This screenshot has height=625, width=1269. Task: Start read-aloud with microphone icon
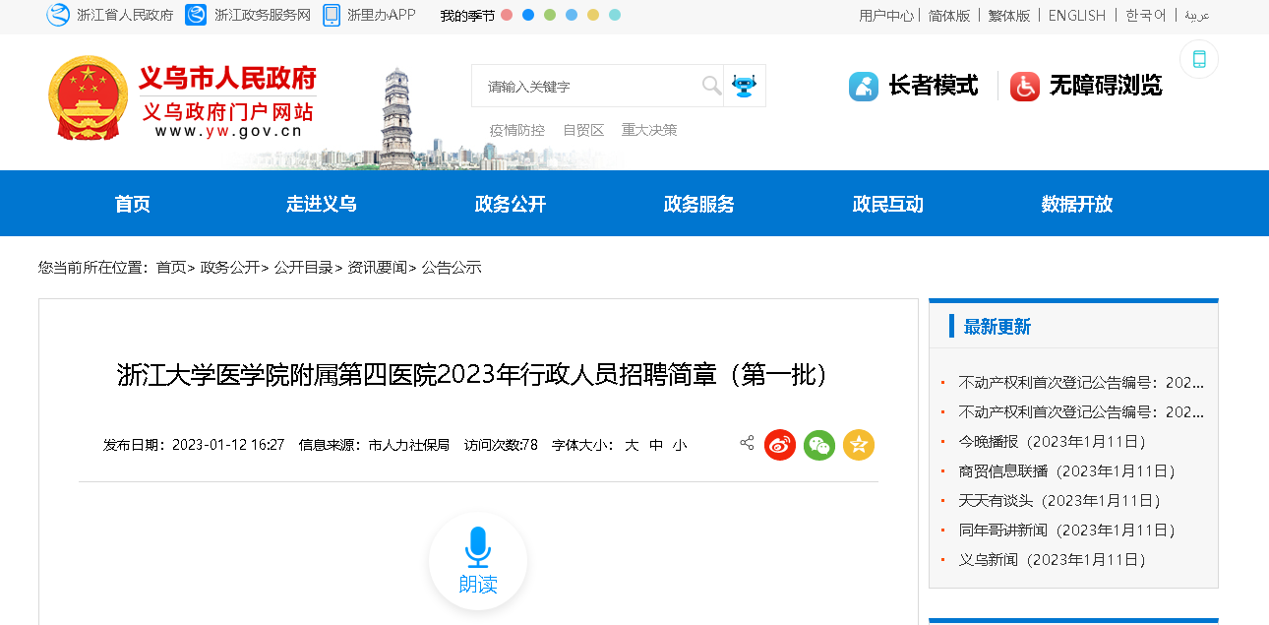(478, 559)
